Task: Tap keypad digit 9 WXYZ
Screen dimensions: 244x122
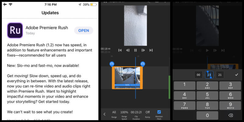Action: point(230,105)
